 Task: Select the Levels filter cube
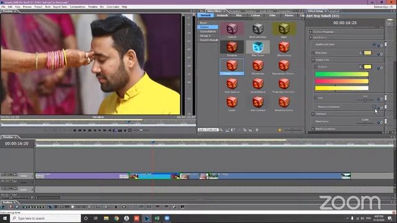tap(231, 102)
